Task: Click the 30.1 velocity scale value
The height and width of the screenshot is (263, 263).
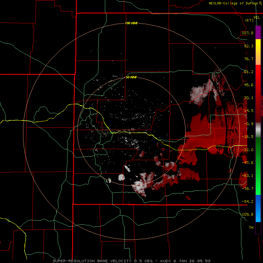Action: pos(249,98)
